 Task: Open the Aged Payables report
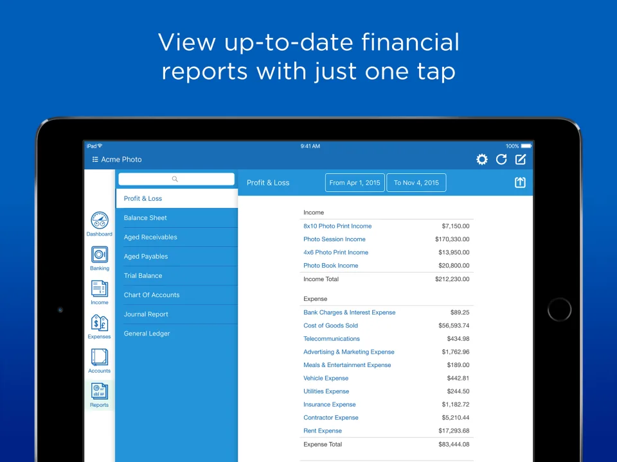tap(177, 256)
